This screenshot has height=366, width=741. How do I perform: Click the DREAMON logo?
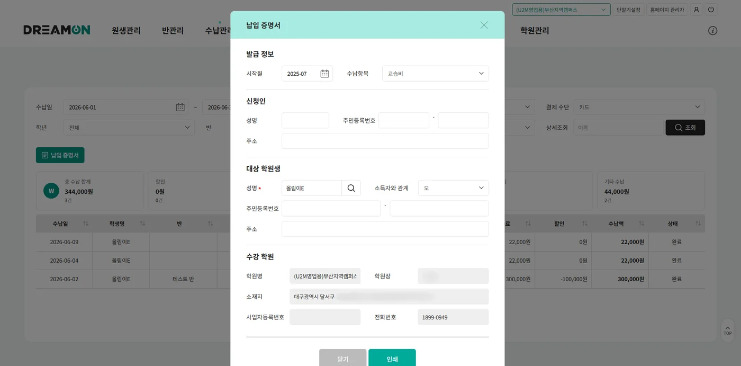click(x=57, y=30)
